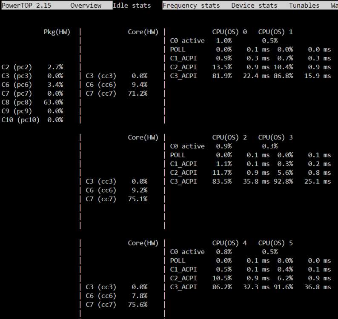Screen dimensions: 338x319
Task: Click the 10.4% C2_ACPI value
Action: coord(283,67)
